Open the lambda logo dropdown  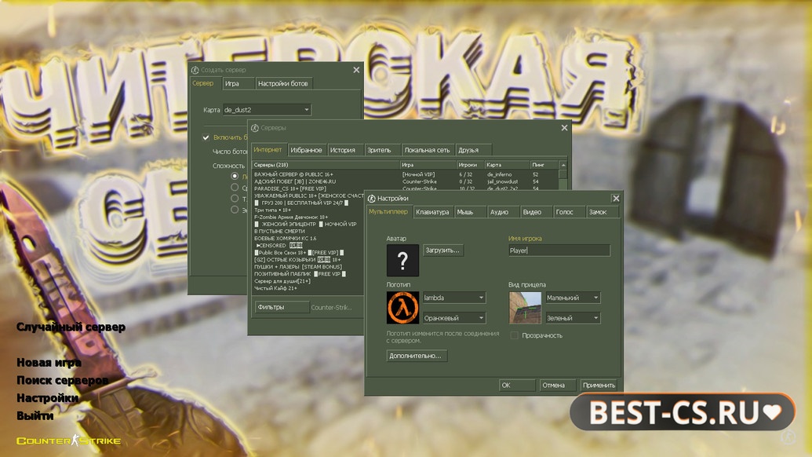pos(454,298)
